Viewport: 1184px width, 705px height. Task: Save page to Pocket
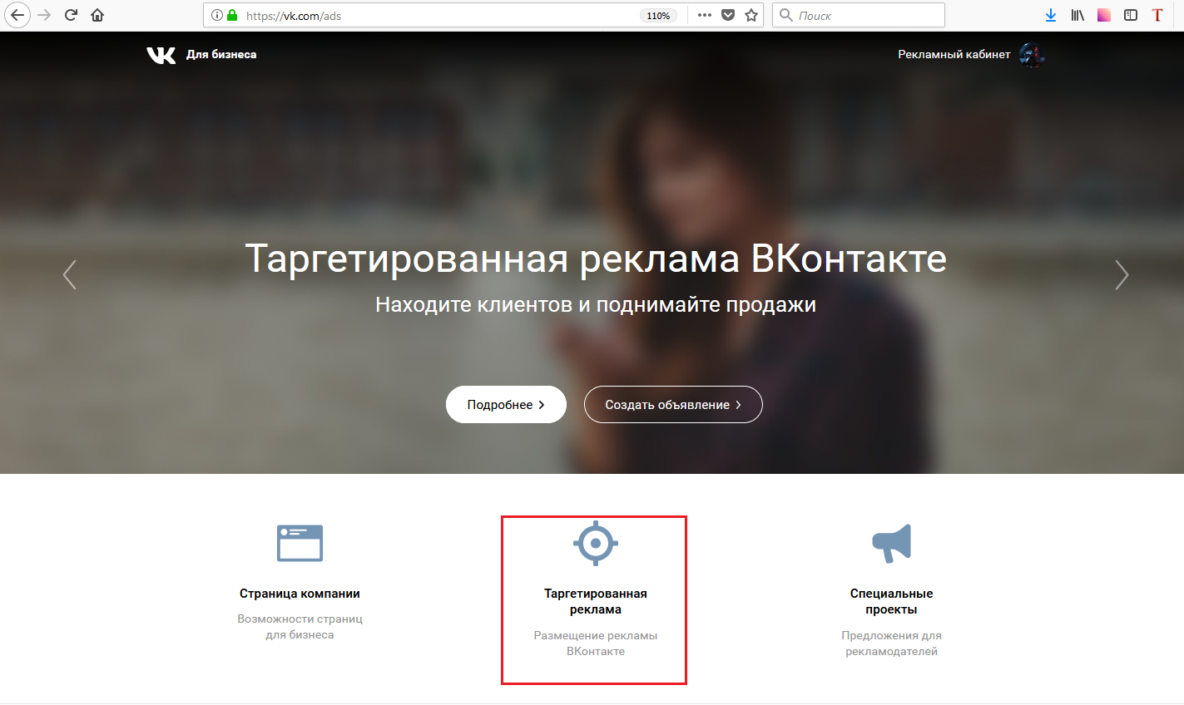(728, 15)
